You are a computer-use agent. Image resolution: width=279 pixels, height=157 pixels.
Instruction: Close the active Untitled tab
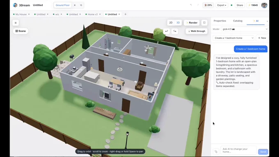[119, 14]
